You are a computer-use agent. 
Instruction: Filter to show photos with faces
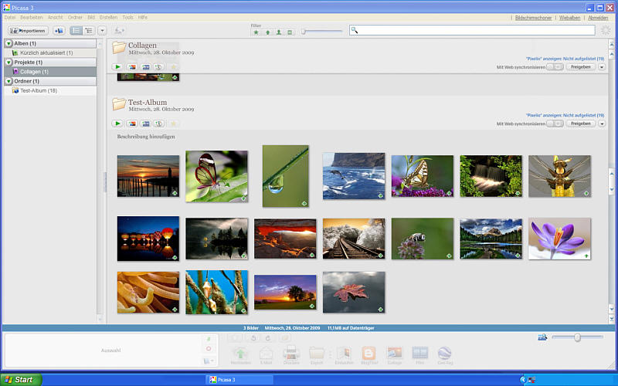[278, 32]
